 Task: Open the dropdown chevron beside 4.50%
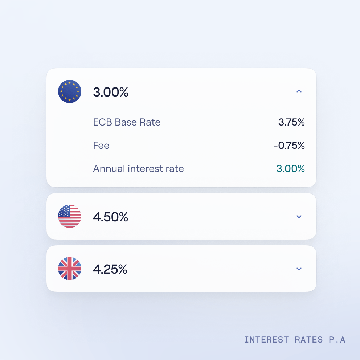pyautogui.click(x=299, y=216)
